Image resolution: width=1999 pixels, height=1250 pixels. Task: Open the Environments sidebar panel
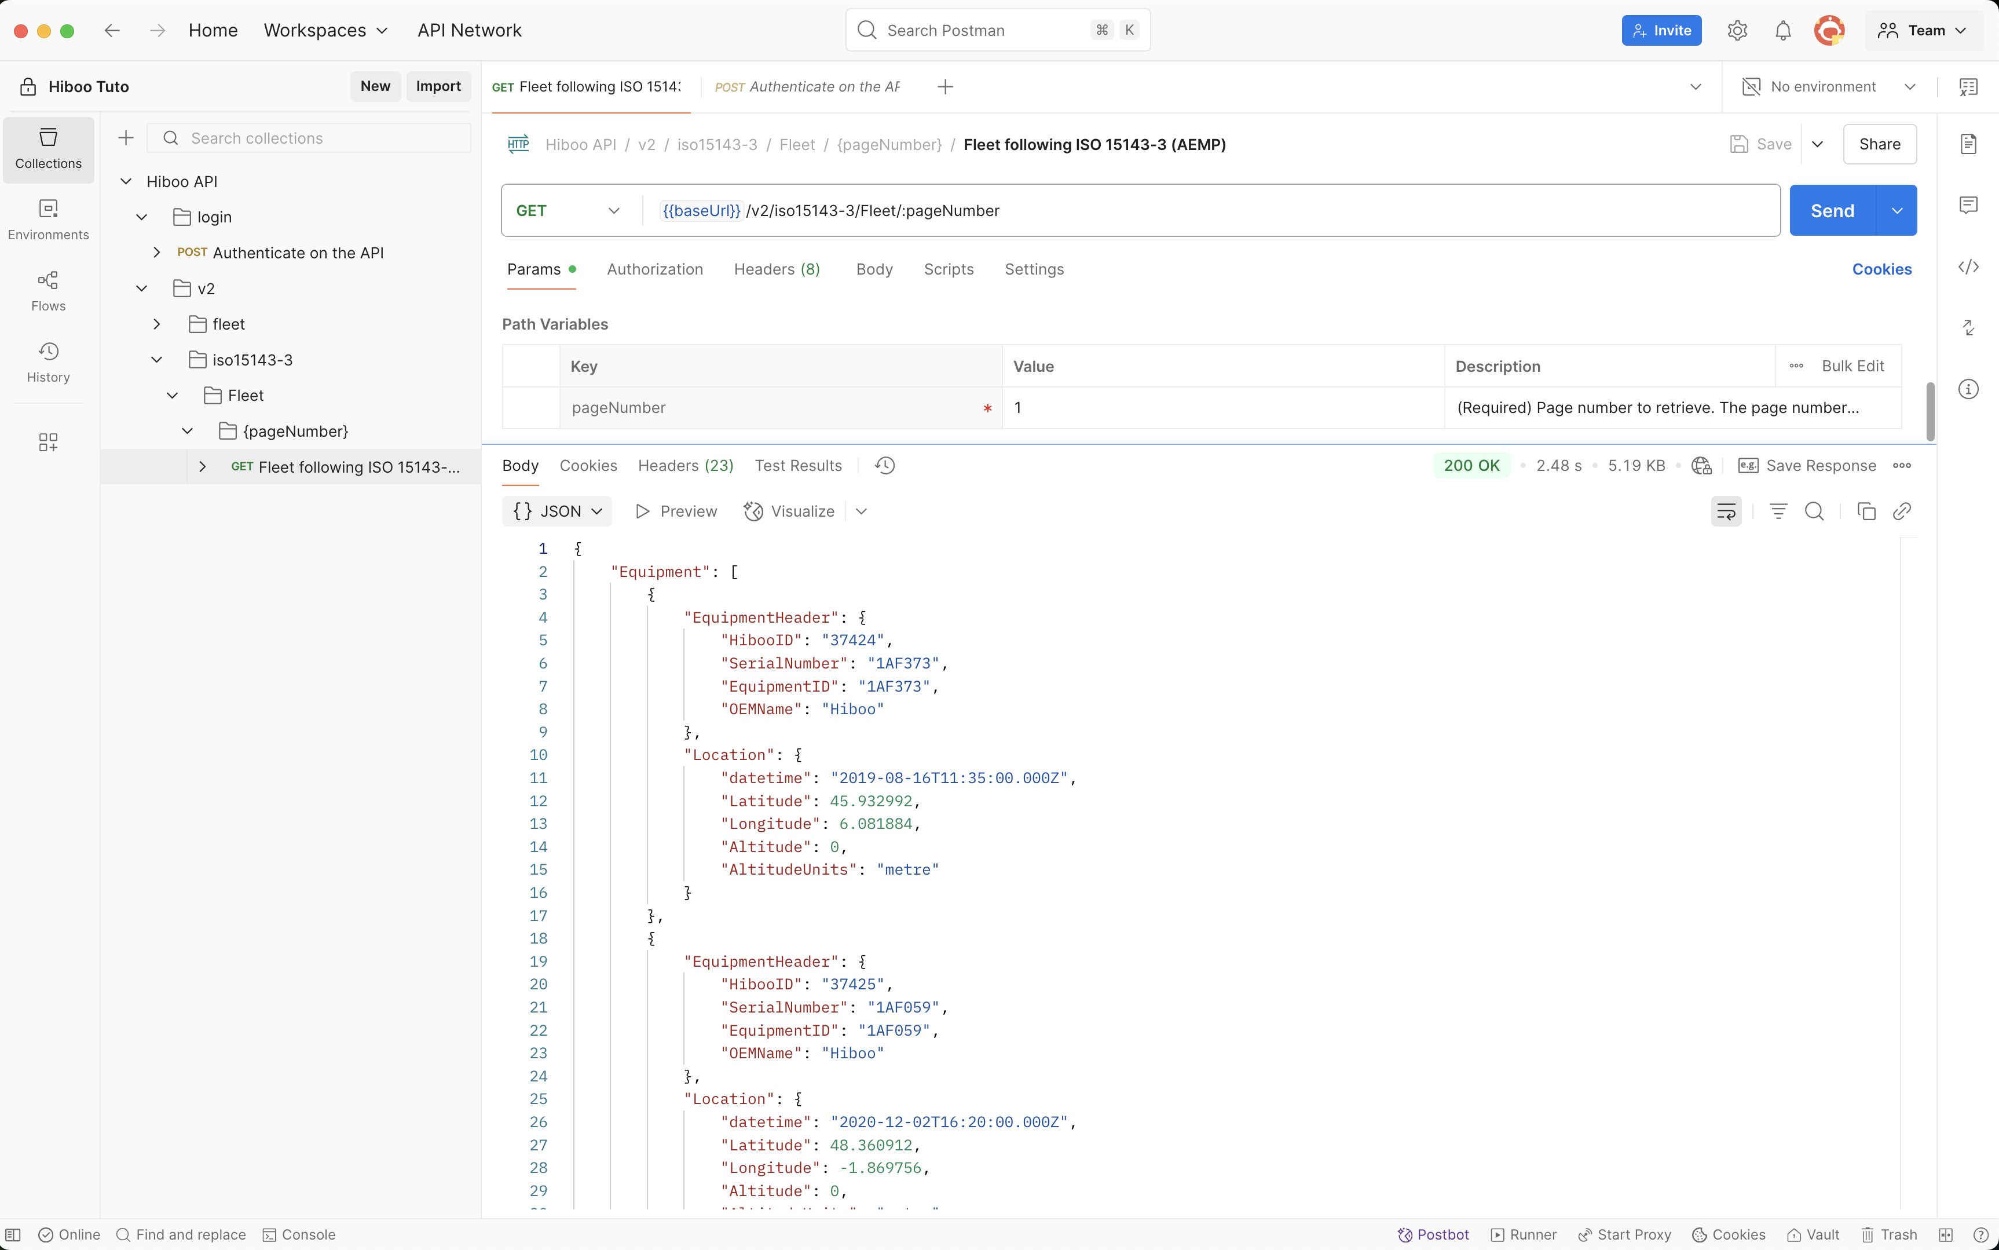(48, 220)
